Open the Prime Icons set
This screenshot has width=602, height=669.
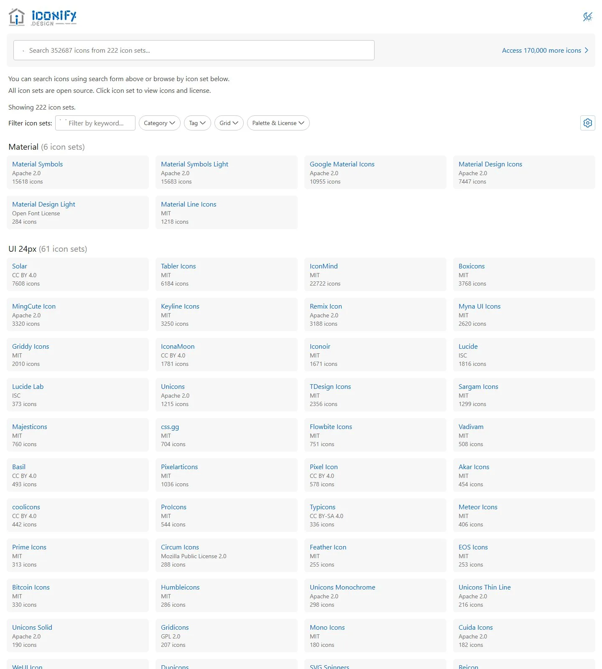tap(78, 555)
